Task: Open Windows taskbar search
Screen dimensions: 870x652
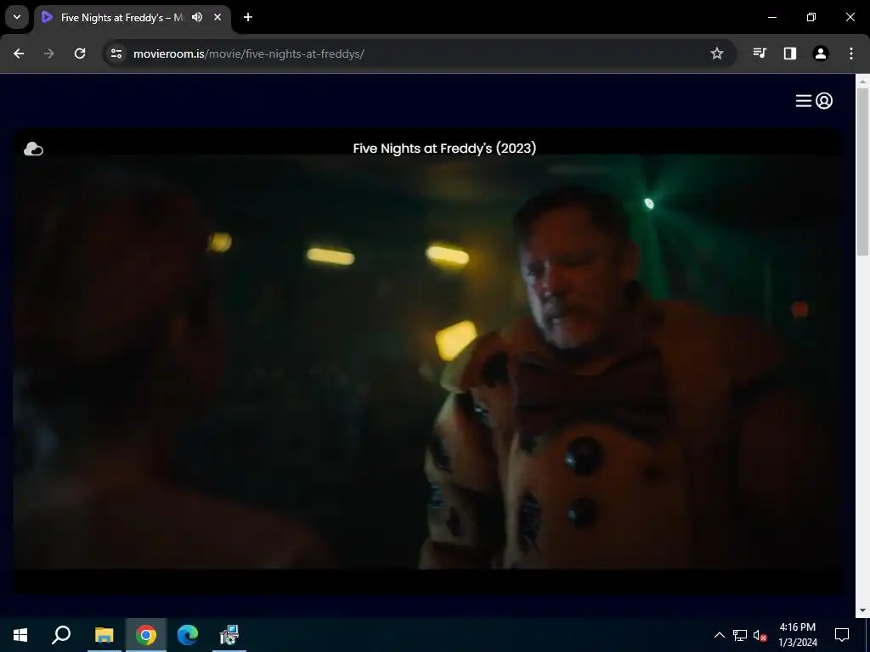Action: tap(61, 635)
